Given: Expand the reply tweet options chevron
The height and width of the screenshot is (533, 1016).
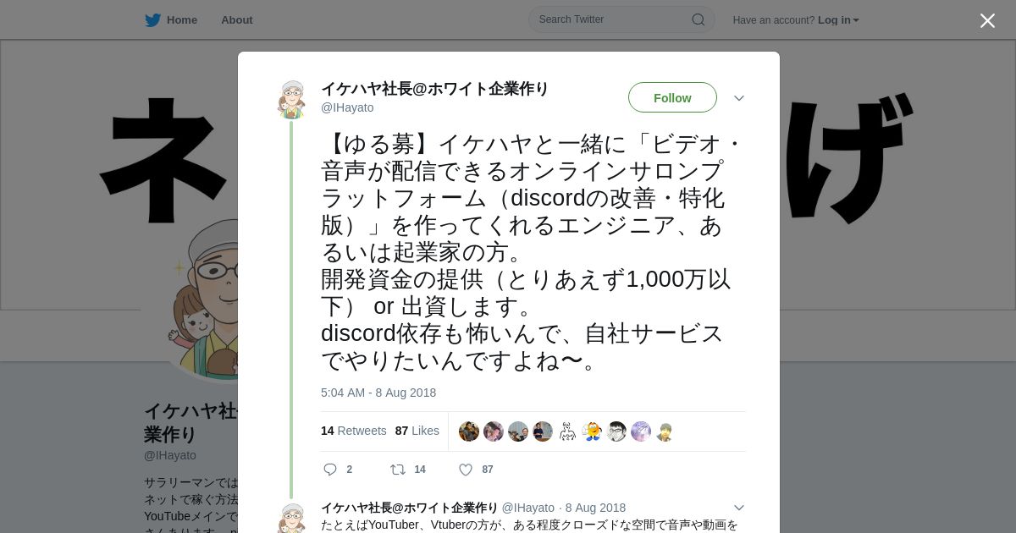Looking at the screenshot, I should point(739,508).
